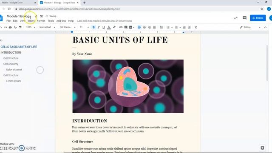Bookmark this page with the star

tap(262, 9)
